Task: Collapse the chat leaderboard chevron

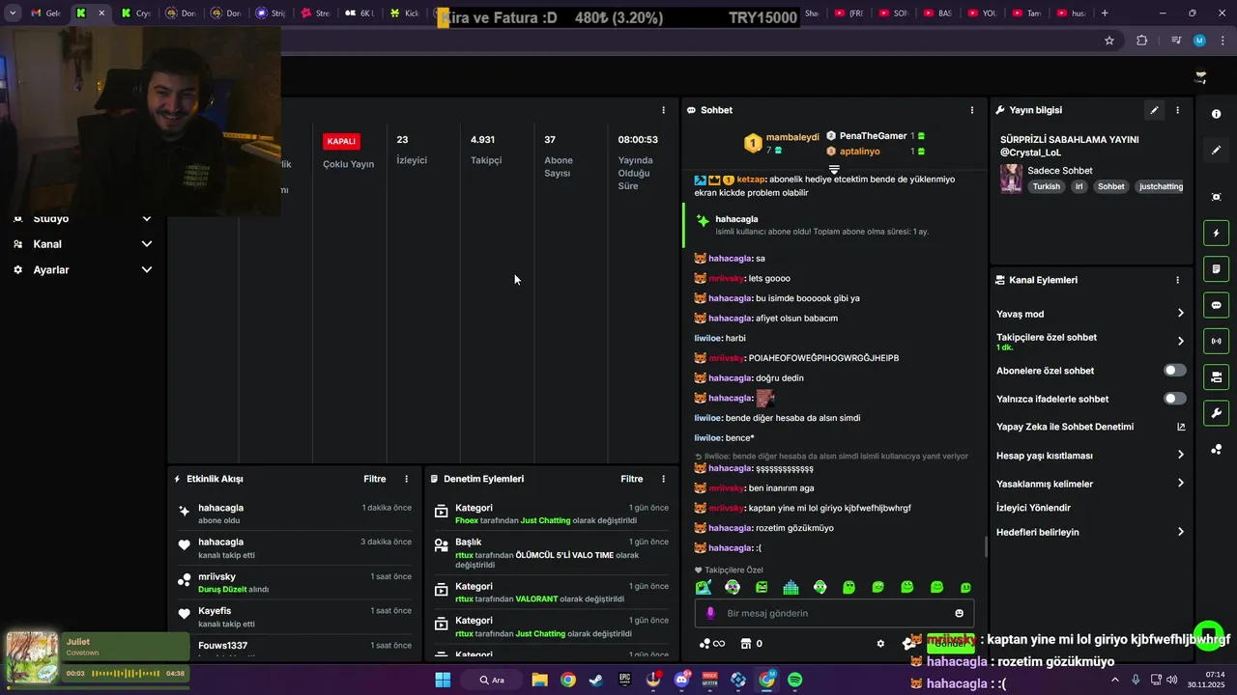Action: tap(834, 169)
